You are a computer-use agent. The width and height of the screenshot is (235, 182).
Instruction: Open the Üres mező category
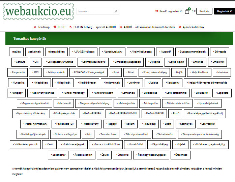pyautogui.click(x=181, y=155)
